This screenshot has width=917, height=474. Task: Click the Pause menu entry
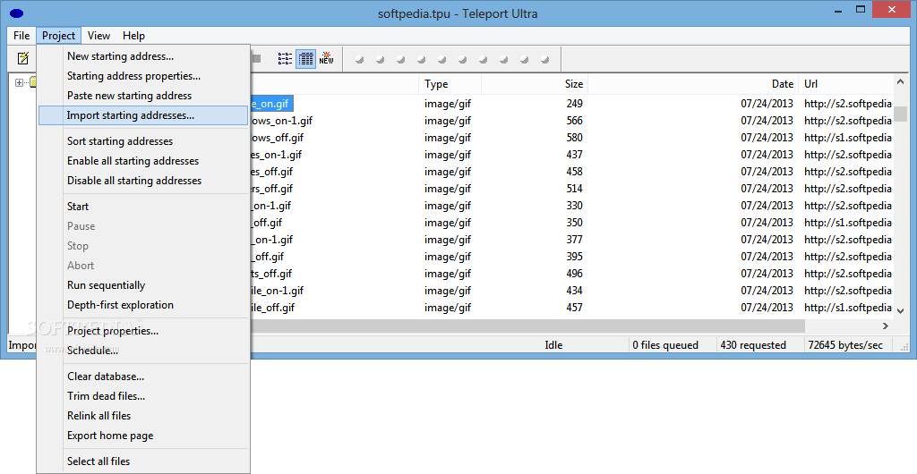click(x=143, y=226)
